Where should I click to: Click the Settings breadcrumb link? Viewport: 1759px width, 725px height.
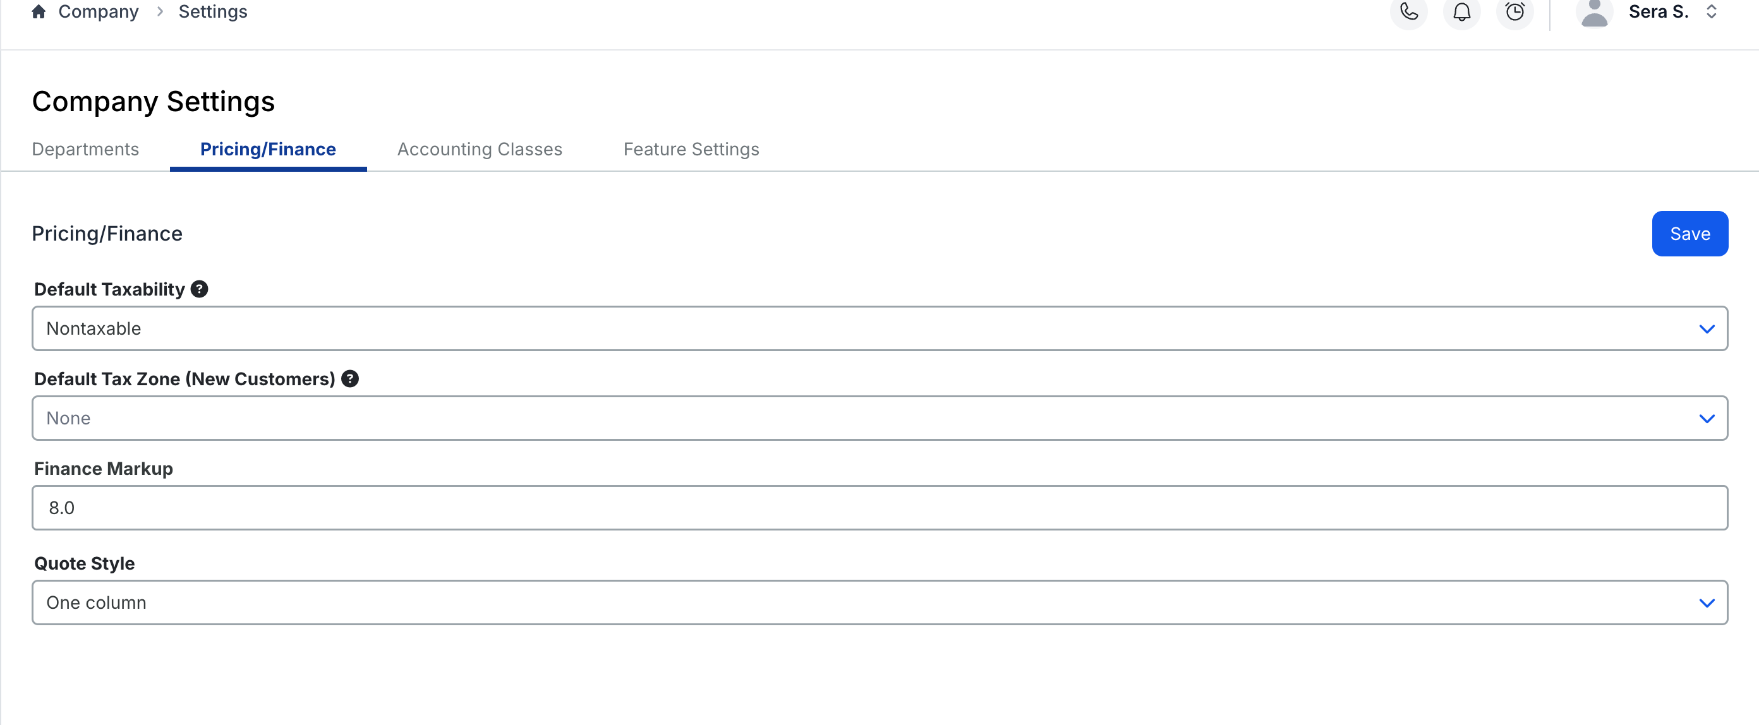coord(213,11)
